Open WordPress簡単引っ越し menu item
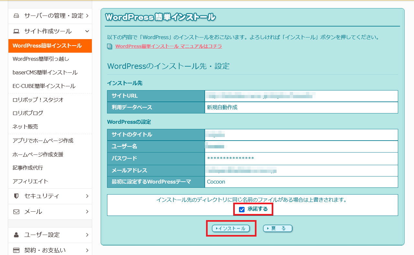414x255 pixels. 41,59
